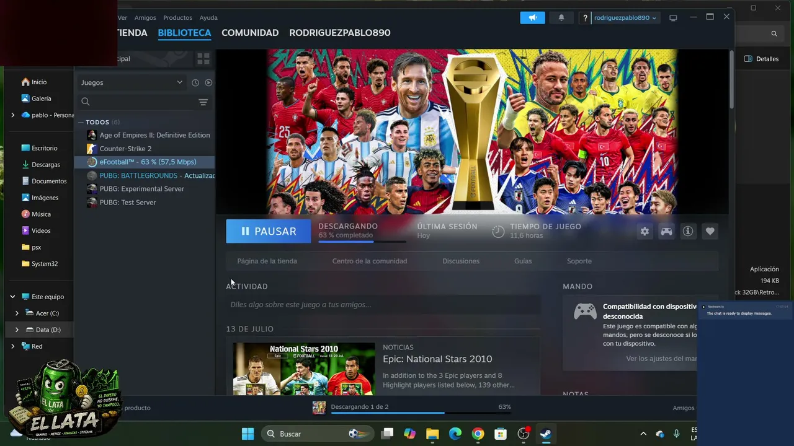Expand pablo - Personal OneDrive node
This screenshot has height=446, width=794.
pyautogui.click(x=13, y=115)
